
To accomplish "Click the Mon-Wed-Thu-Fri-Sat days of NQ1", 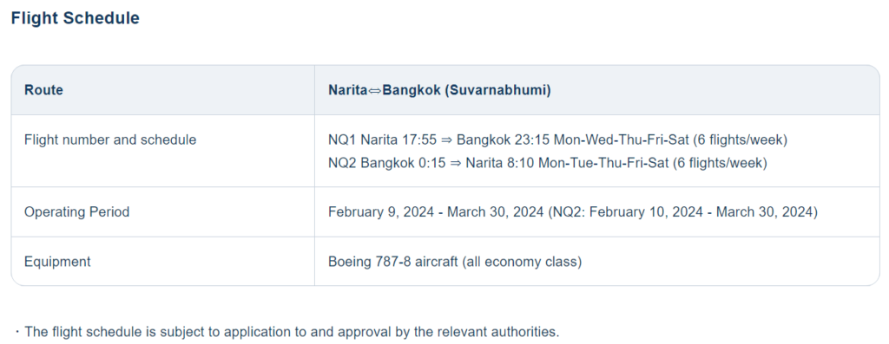I will [x=620, y=140].
